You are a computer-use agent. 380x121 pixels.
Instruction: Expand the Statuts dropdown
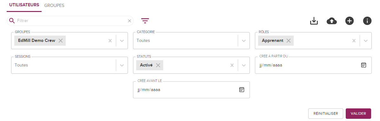244,65
